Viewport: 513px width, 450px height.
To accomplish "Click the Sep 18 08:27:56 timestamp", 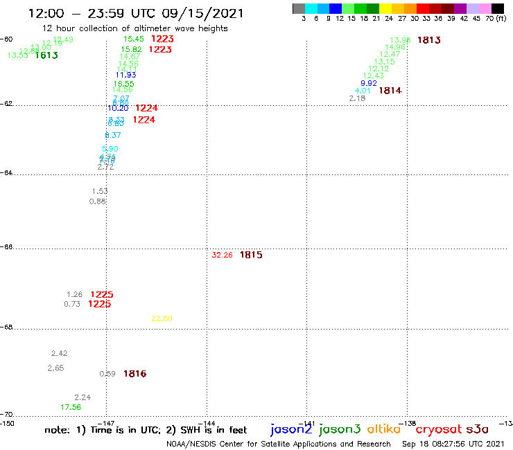I will 453,444.
